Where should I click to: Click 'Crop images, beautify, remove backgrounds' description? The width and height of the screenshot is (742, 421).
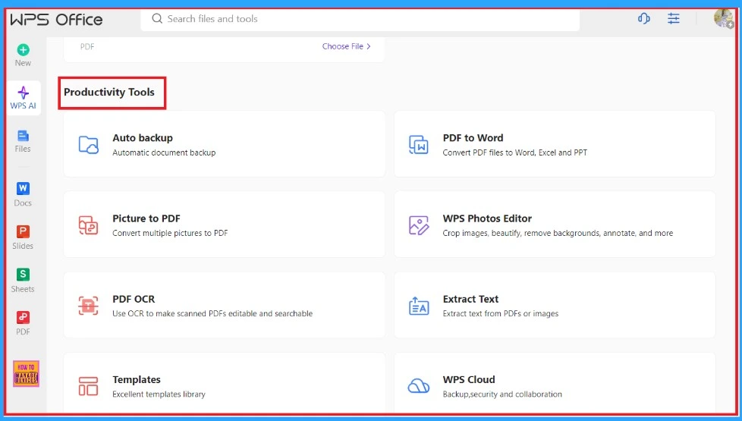(558, 233)
